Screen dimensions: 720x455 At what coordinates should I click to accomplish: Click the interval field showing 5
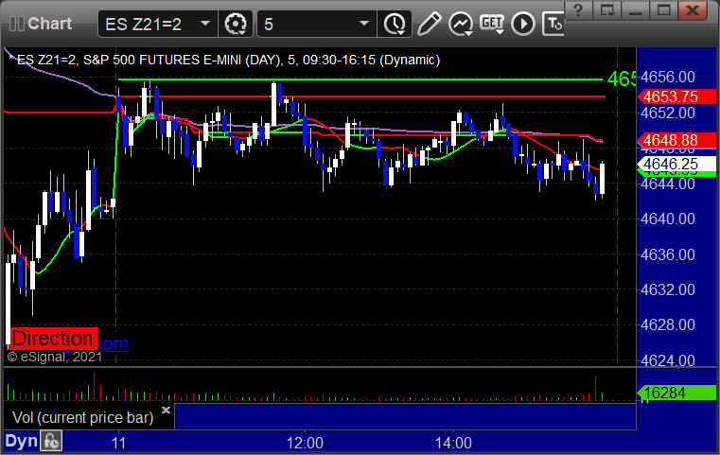pyautogui.click(x=317, y=24)
